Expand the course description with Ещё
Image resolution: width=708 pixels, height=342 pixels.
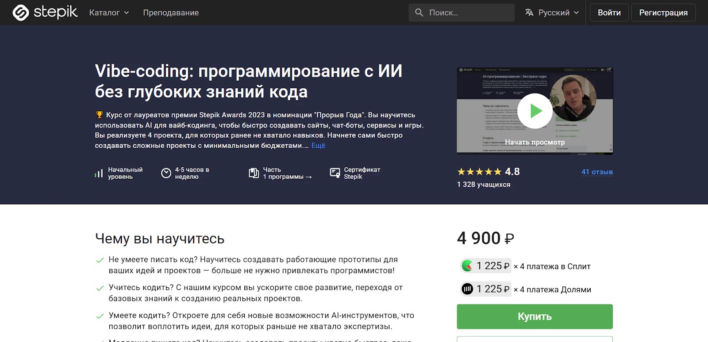click(x=318, y=146)
